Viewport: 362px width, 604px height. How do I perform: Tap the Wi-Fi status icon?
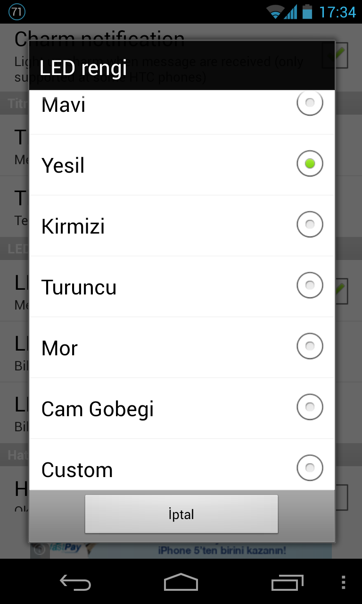point(275,11)
